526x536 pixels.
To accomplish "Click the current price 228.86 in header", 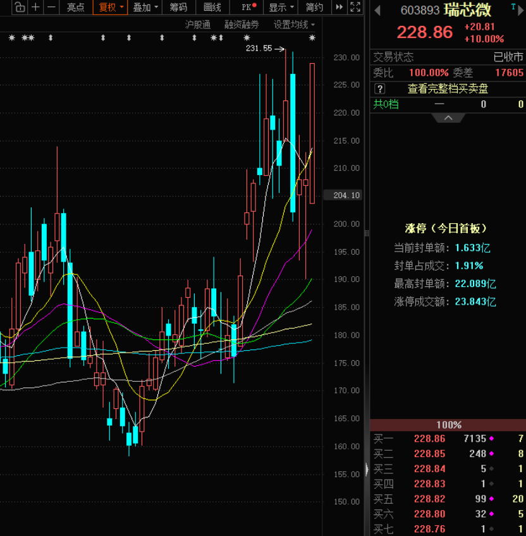I will (x=424, y=32).
